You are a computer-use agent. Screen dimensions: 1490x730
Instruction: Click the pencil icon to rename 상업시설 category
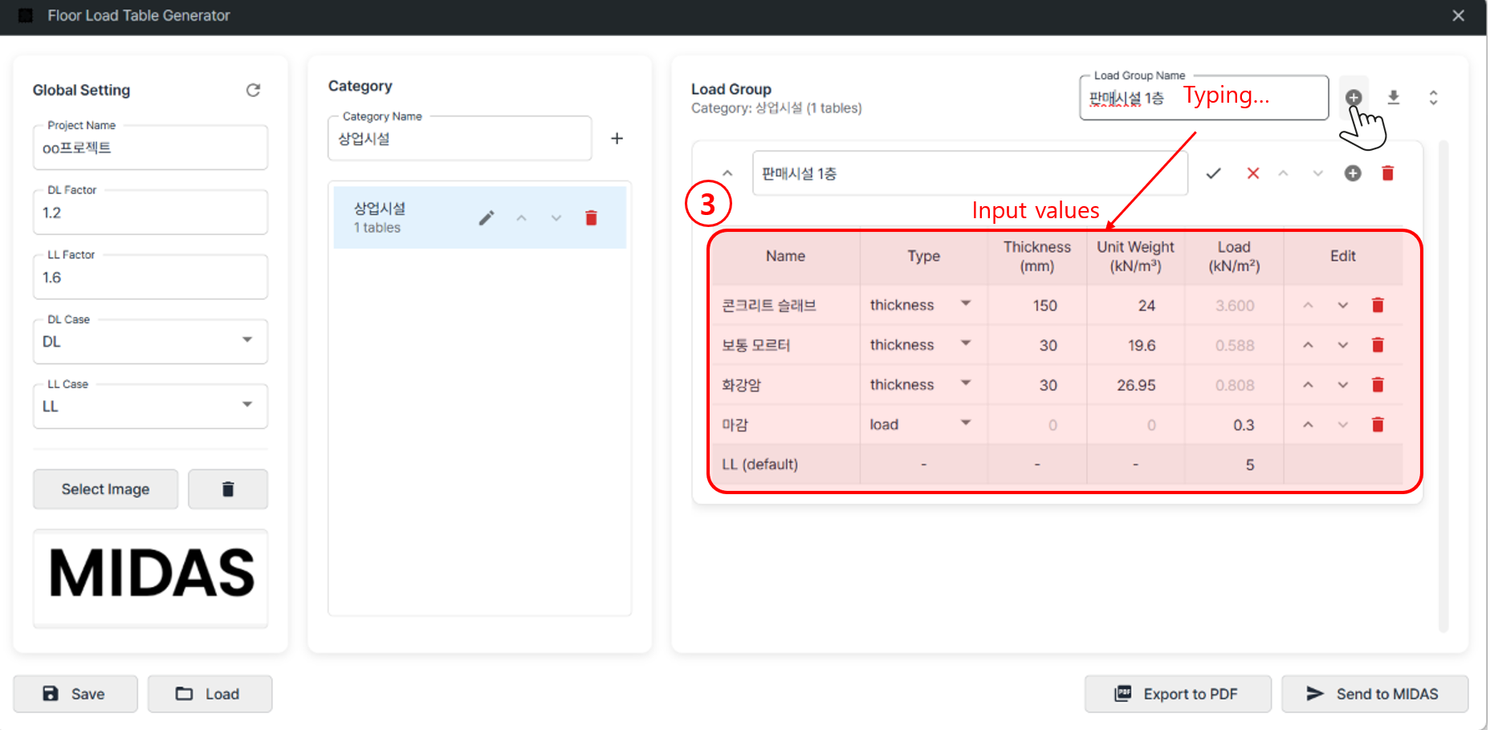pyautogui.click(x=486, y=217)
